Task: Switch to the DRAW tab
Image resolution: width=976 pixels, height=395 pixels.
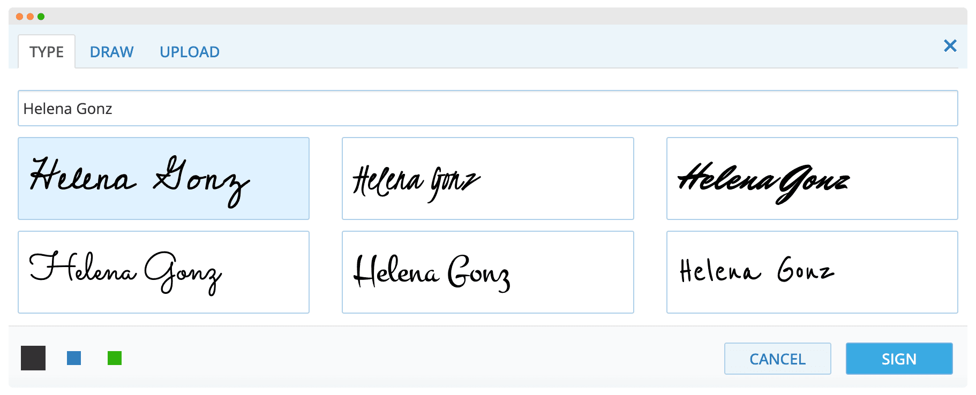Action: [111, 51]
